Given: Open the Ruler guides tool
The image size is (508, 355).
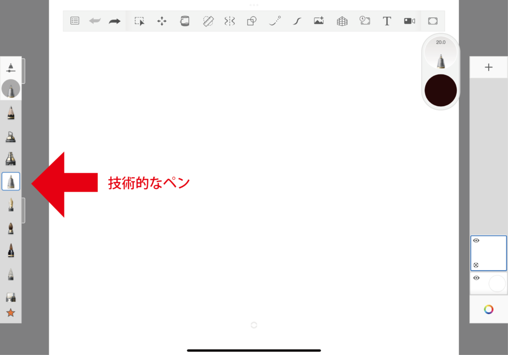Looking at the screenshot, I should [x=208, y=21].
